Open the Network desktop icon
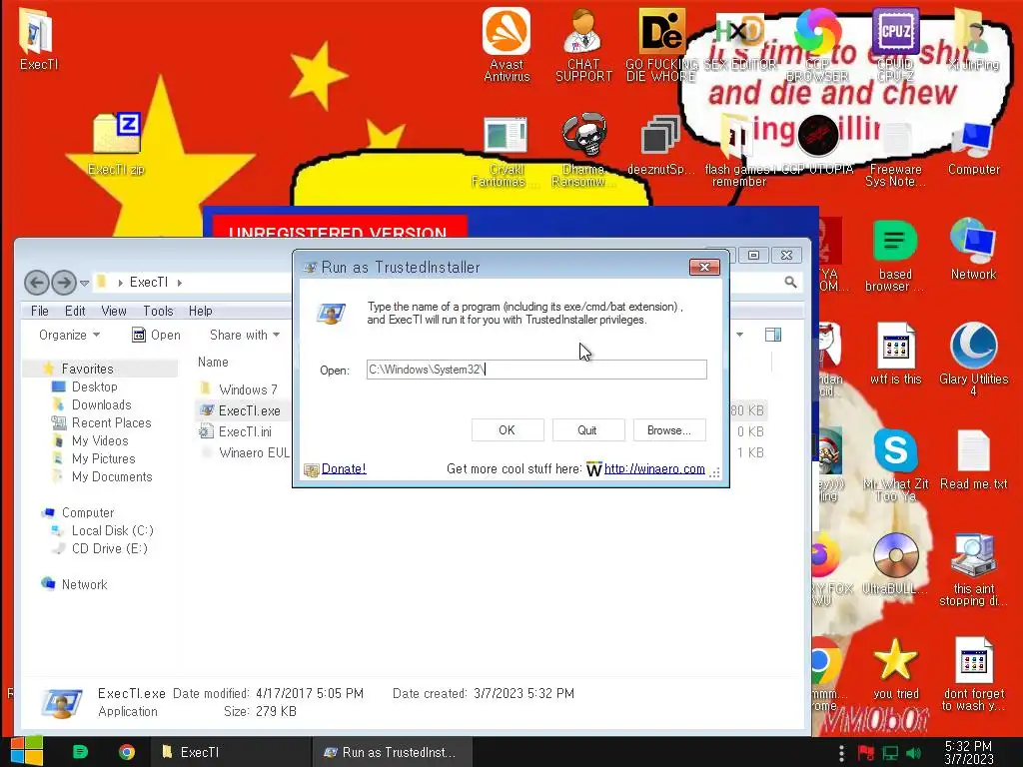Screen dimensions: 1023x767 [973, 249]
